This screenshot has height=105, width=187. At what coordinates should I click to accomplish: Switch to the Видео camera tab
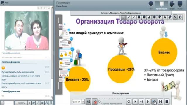[x=172, y=5]
